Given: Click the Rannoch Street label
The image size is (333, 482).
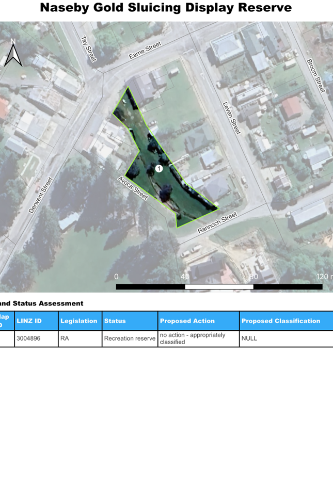Looking at the screenshot, I should pyautogui.click(x=217, y=223).
